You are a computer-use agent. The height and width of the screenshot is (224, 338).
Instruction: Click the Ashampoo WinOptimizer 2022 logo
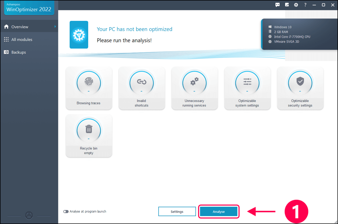29,8
